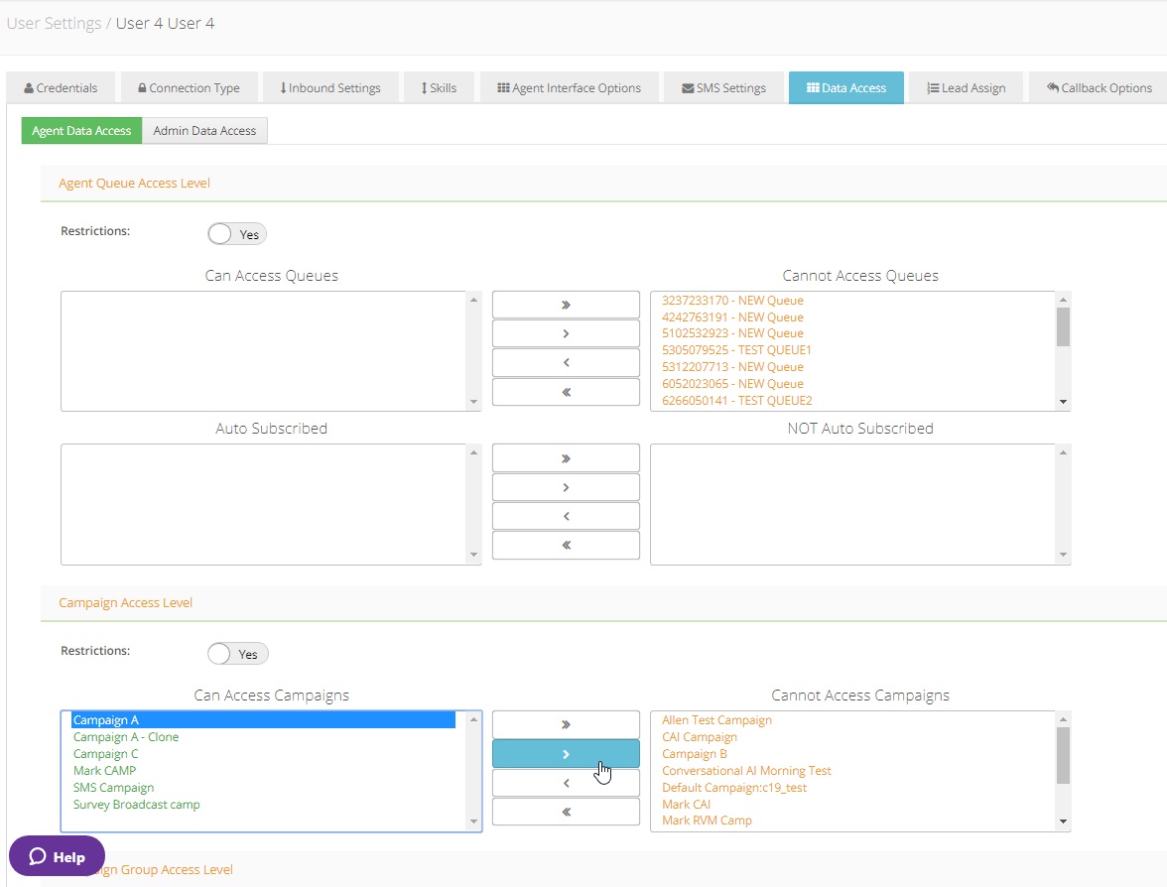This screenshot has height=887, width=1167.
Task: Click Cannot Access Campaigns scroll down arrow
Action: pos(1063,822)
